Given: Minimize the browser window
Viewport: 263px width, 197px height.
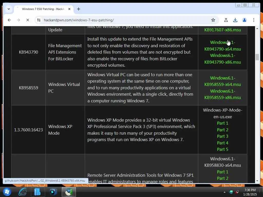Looking at the screenshot, I should point(239,5).
